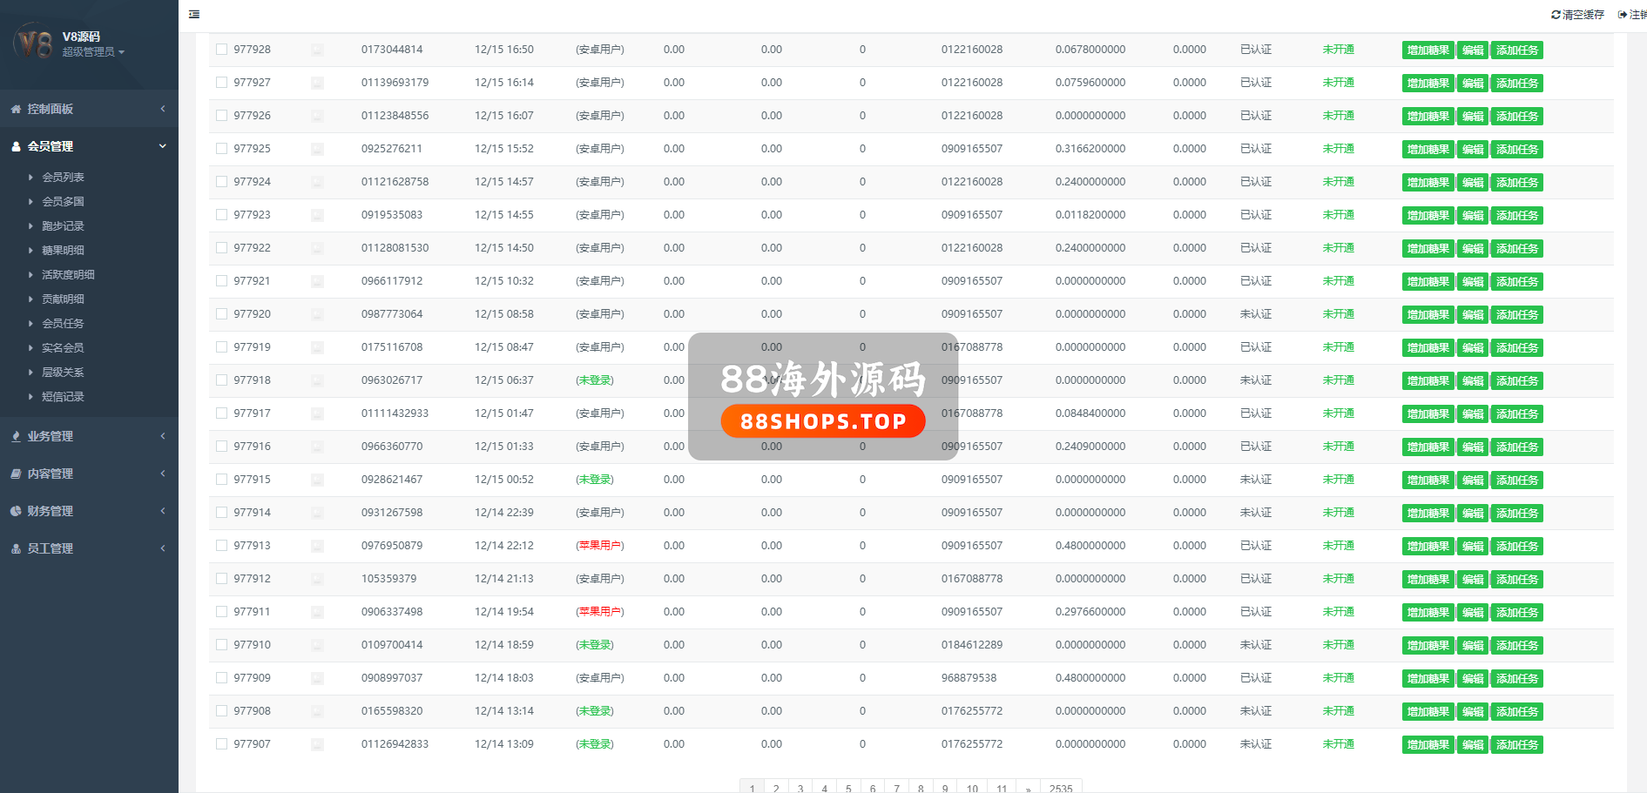Click the 清空缓存 refresh icon
1647x793 pixels.
point(1556,15)
